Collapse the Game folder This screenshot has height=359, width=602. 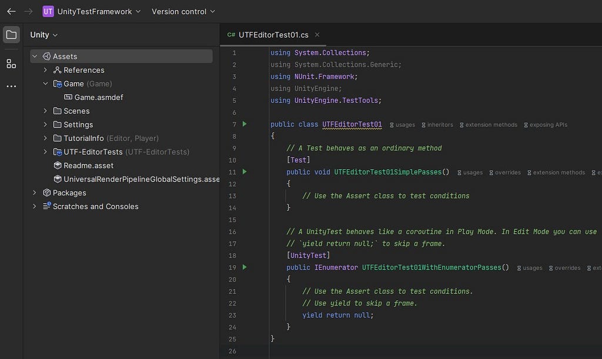45,83
